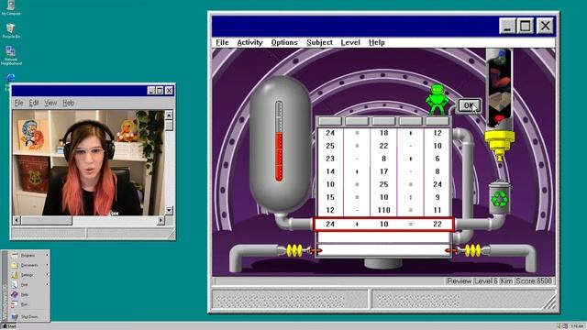Click the fifth gray column header button
The image size is (587, 330).
click(x=437, y=121)
